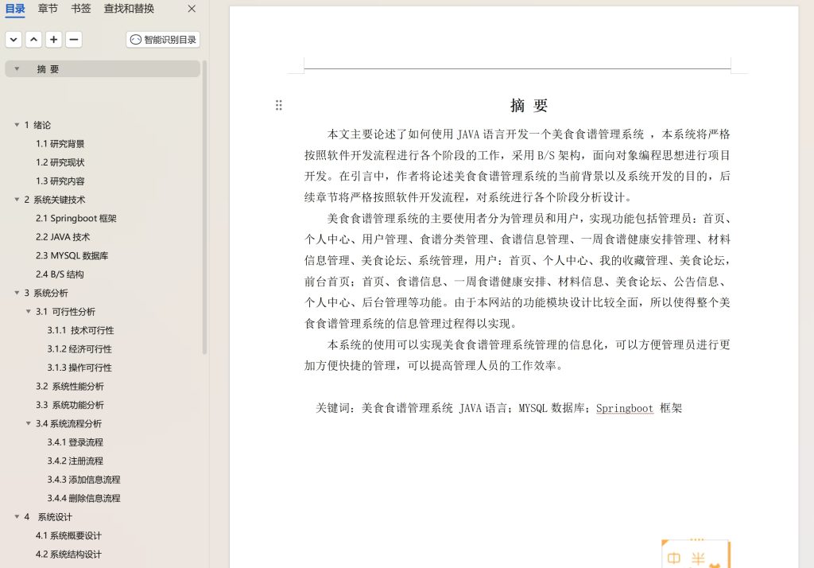Image resolution: width=814 pixels, height=568 pixels.
Task: Click 智能识别目录 button
Action: point(163,40)
